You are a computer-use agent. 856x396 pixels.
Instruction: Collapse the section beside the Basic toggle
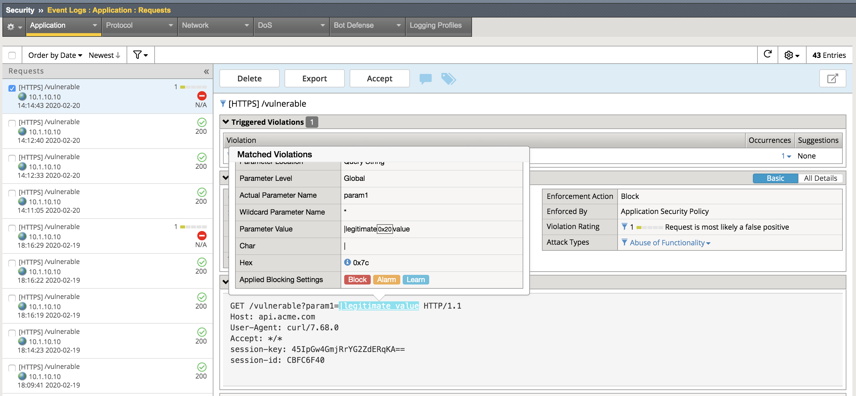click(x=226, y=178)
